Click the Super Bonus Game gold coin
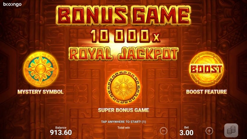This screenshot has width=247, height=139. coord(123,87)
